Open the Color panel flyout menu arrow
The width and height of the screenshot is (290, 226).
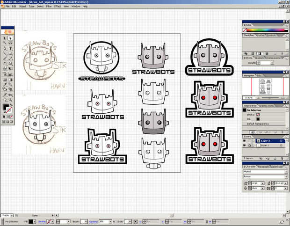point(287,25)
